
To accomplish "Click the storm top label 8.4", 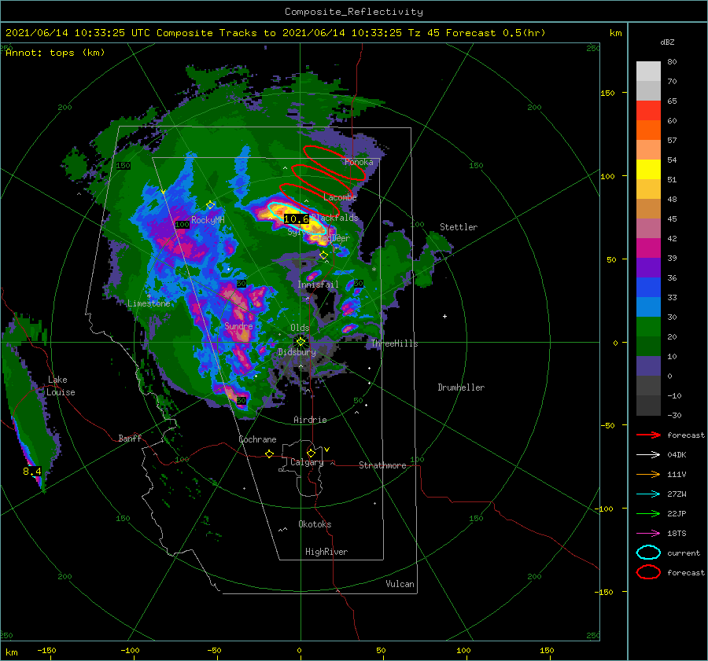I will [32, 472].
